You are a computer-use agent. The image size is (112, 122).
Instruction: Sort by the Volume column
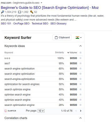point(72,53)
